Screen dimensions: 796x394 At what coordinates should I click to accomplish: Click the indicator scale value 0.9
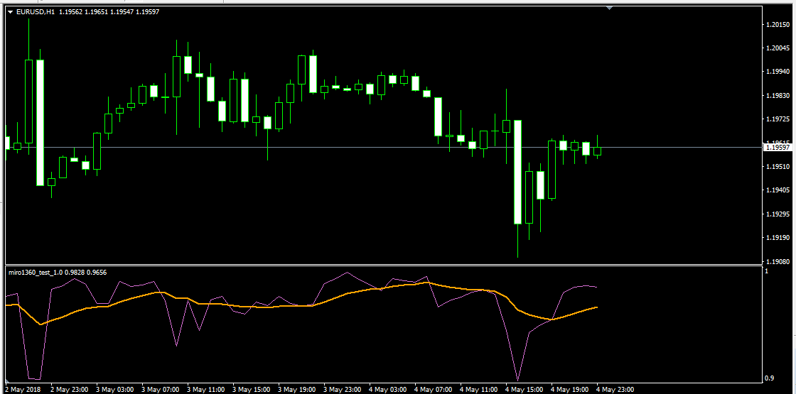770,378
